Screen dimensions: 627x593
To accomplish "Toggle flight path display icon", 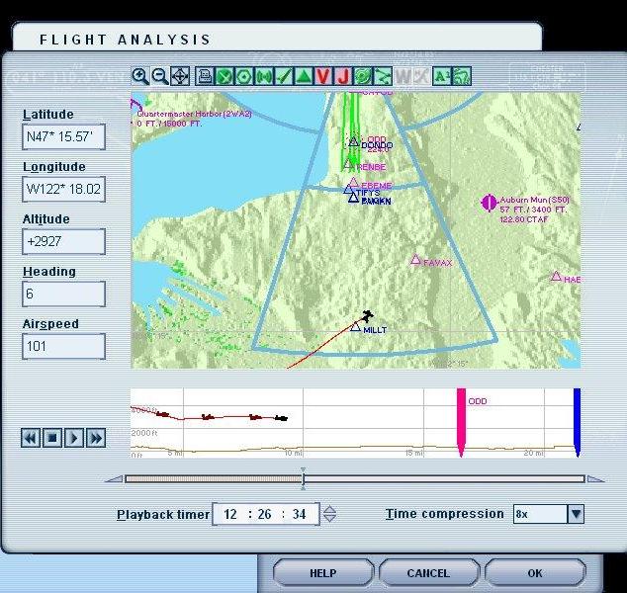I will coord(383,76).
